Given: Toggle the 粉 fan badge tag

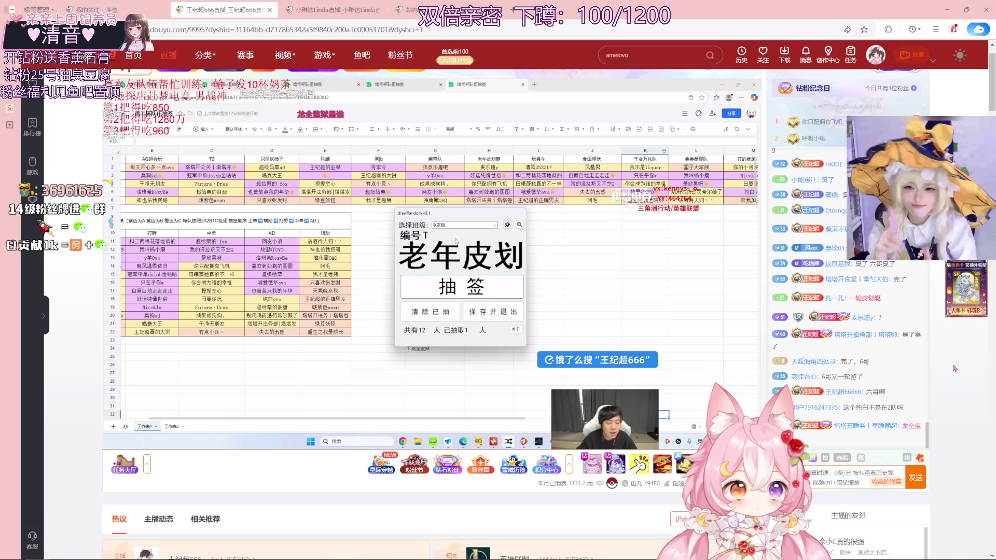Looking at the screenshot, I should (813, 457).
